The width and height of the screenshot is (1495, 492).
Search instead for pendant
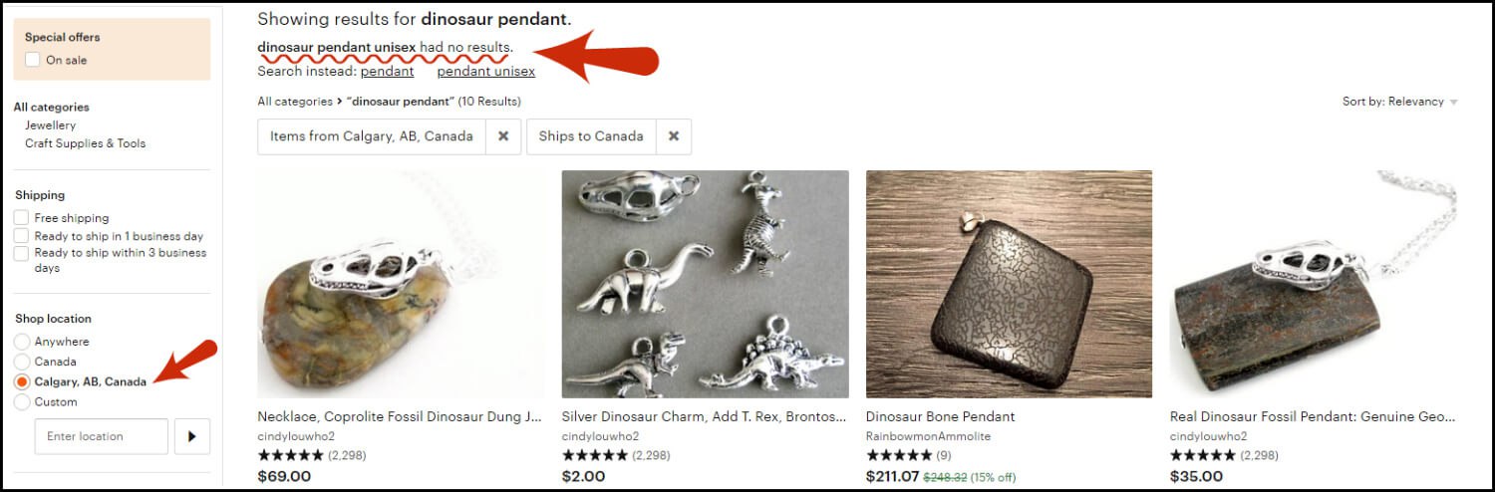(x=387, y=72)
